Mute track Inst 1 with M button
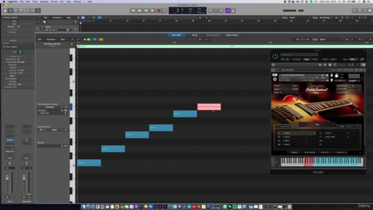Screen dimensions: 373x210 coord(48,30)
